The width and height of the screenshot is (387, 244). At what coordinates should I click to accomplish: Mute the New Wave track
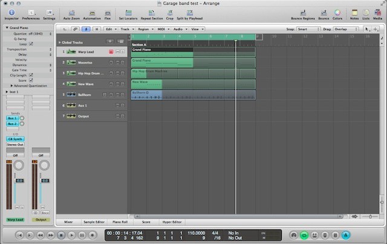pos(117,84)
